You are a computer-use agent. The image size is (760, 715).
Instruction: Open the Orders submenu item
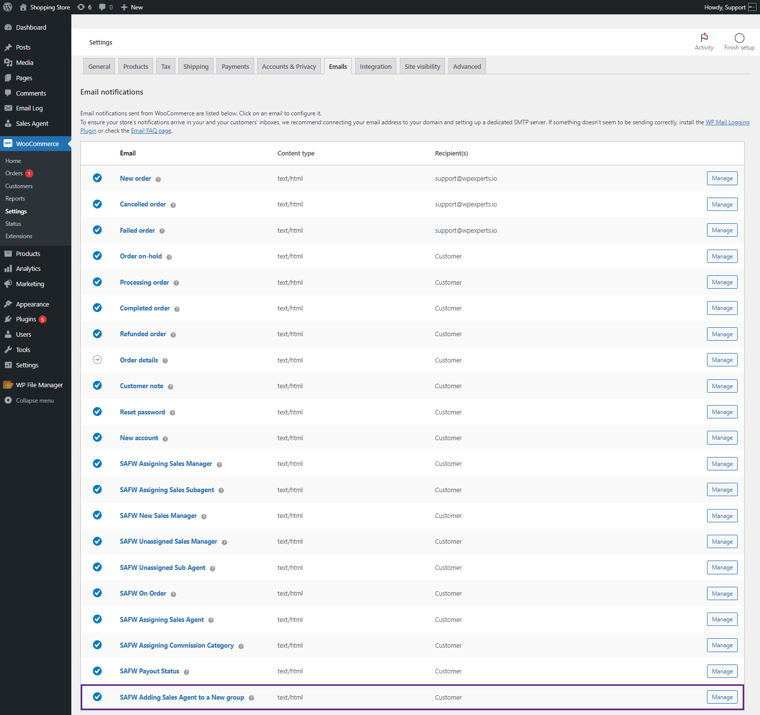click(x=14, y=173)
